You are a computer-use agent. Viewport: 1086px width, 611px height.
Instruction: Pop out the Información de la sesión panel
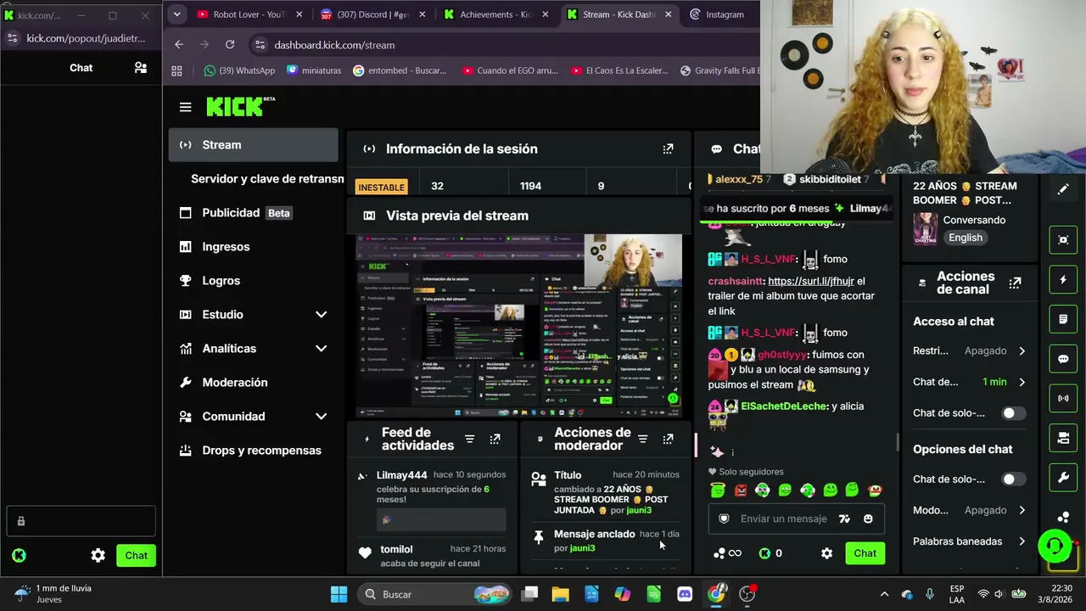(668, 149)
